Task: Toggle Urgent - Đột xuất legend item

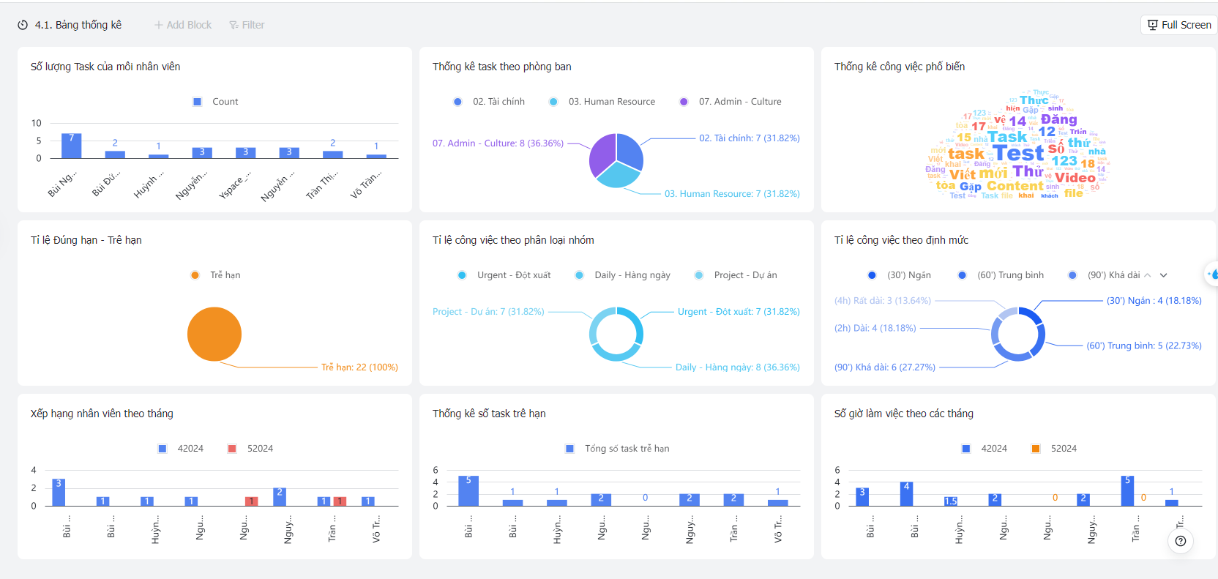Action: (504, 275)
